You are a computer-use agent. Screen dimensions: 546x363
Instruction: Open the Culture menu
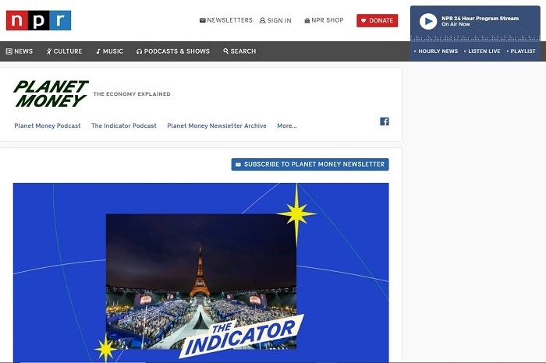tap(65, 51)
